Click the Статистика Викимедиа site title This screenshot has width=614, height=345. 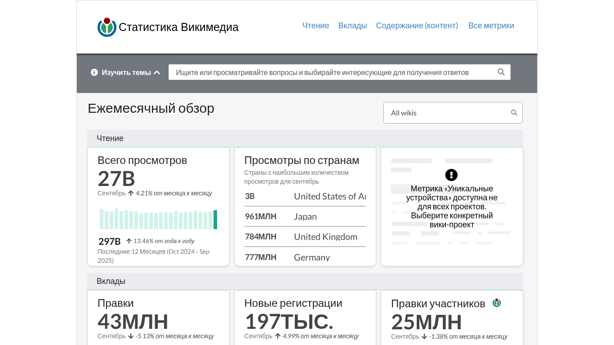[178, 27]
